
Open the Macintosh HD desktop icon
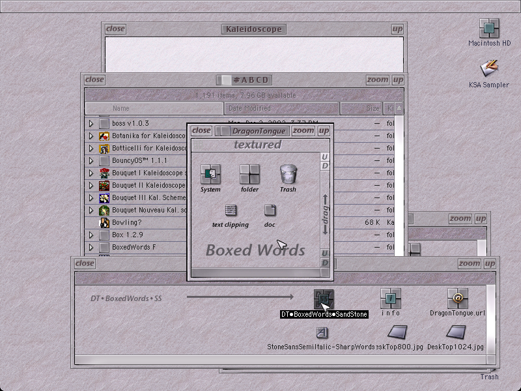[489, 28]
